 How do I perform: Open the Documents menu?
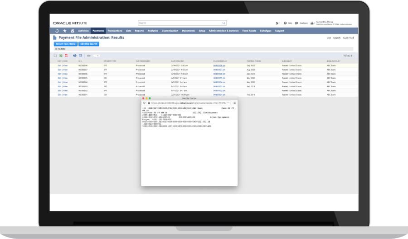click(189, 31)
